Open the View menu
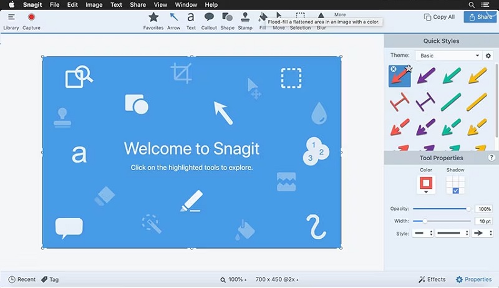The height and width of the screenshot is (288, 499). click(x=160, y=5)
